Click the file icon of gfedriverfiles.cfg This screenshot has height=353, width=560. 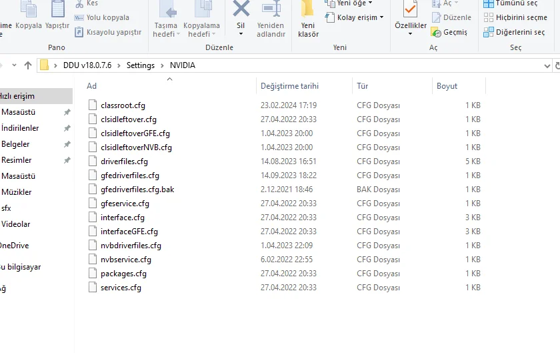(93, 175)
